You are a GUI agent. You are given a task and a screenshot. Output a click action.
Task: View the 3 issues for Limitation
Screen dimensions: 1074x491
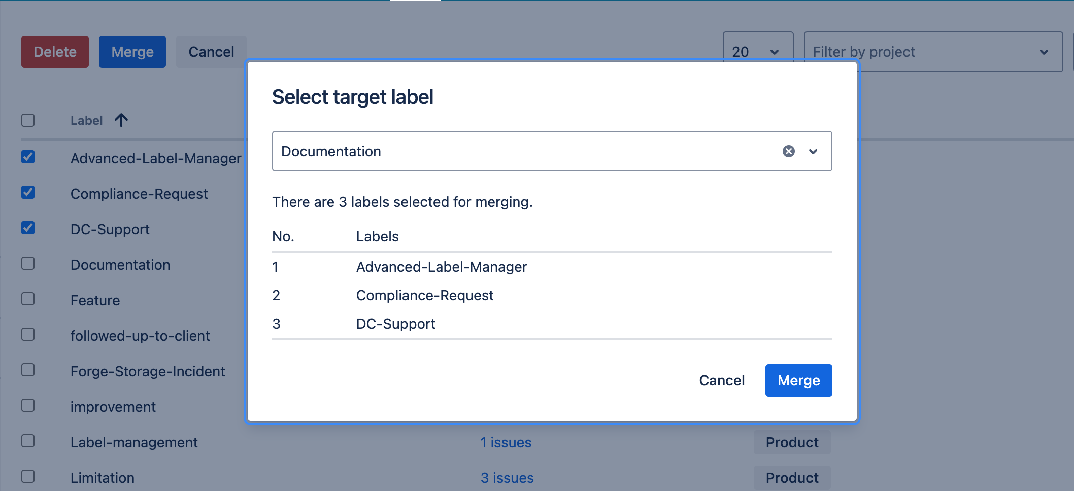pyautogui.click(x=507, y=477)
